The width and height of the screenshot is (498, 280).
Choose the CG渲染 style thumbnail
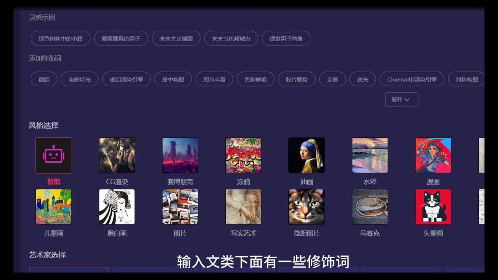[x=117, y=156]
